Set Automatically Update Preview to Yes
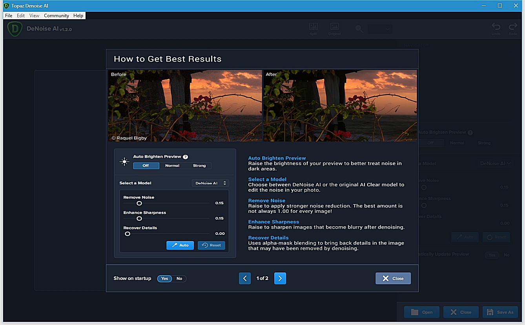This screenshot has height=325, width=525. point(492,255)
